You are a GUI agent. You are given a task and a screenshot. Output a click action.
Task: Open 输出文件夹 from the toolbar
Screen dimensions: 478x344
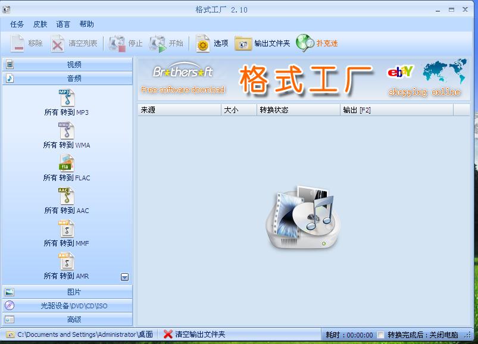tap(259, 43)
